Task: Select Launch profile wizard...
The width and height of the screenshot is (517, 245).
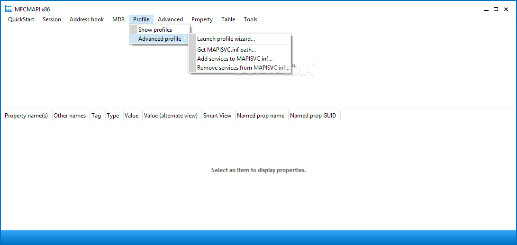Action: (x=240, y=39)
